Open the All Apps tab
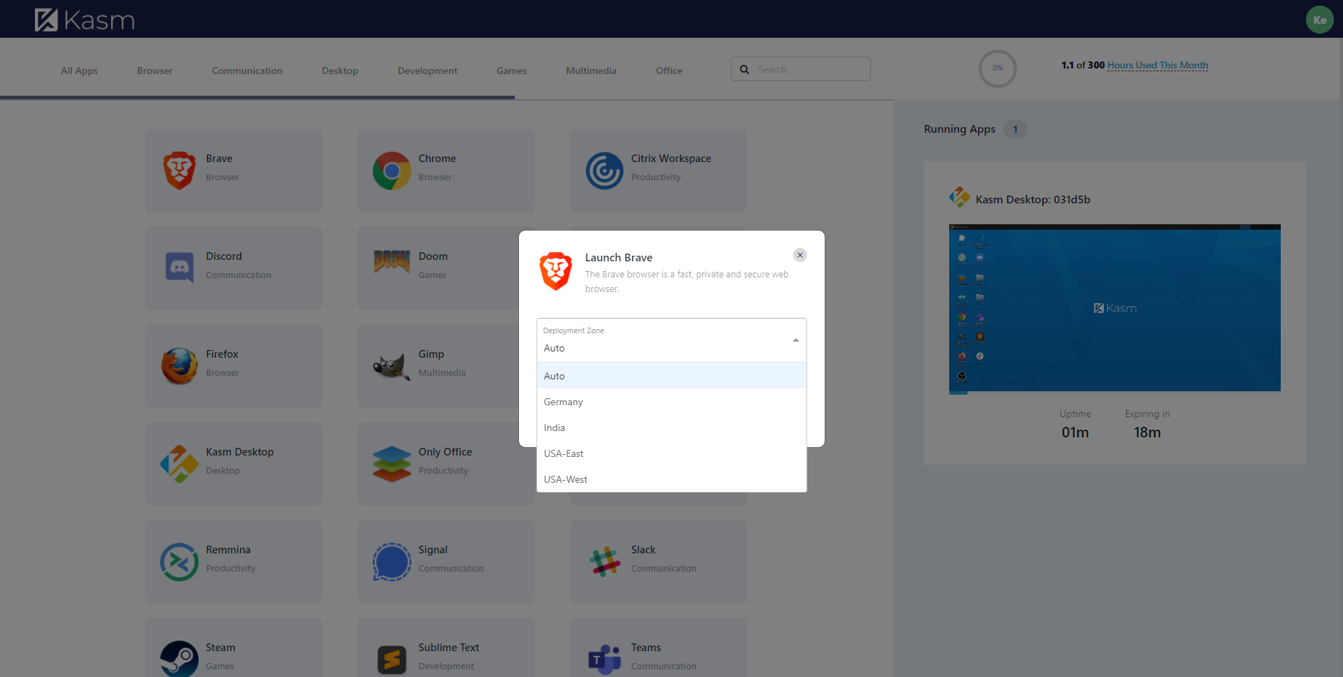Viewport: 1343px width, 677px height. [79, 71]
